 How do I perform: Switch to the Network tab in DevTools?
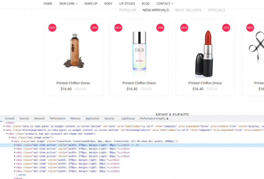click(39, 118)
